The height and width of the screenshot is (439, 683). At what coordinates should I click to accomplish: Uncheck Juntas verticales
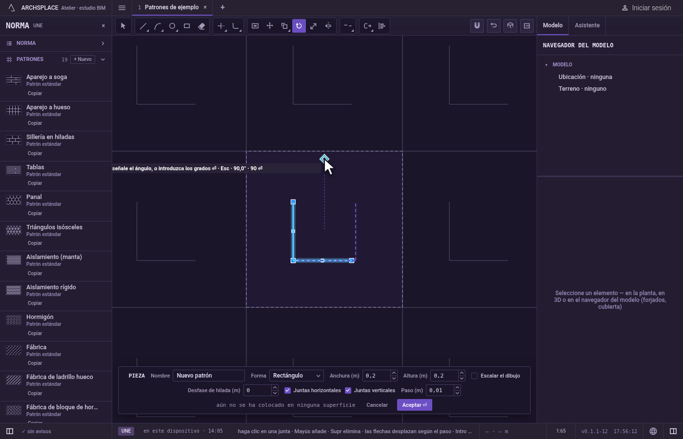pos(348,390)
